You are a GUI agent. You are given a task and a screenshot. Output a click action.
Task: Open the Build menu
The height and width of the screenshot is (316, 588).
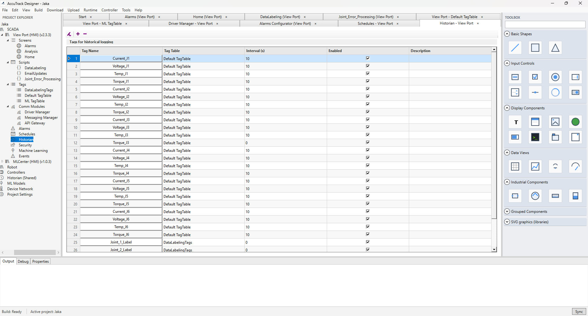(x=39, y=10)
